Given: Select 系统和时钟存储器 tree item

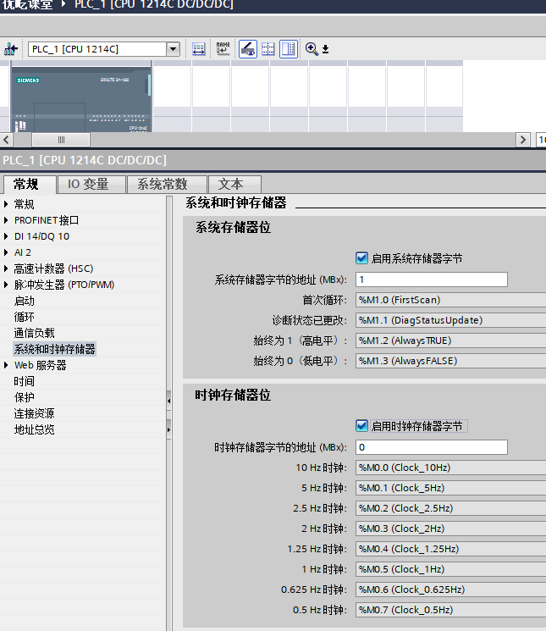Looking at the screenshot, I should pyautogui.click(x=55, y=349).
